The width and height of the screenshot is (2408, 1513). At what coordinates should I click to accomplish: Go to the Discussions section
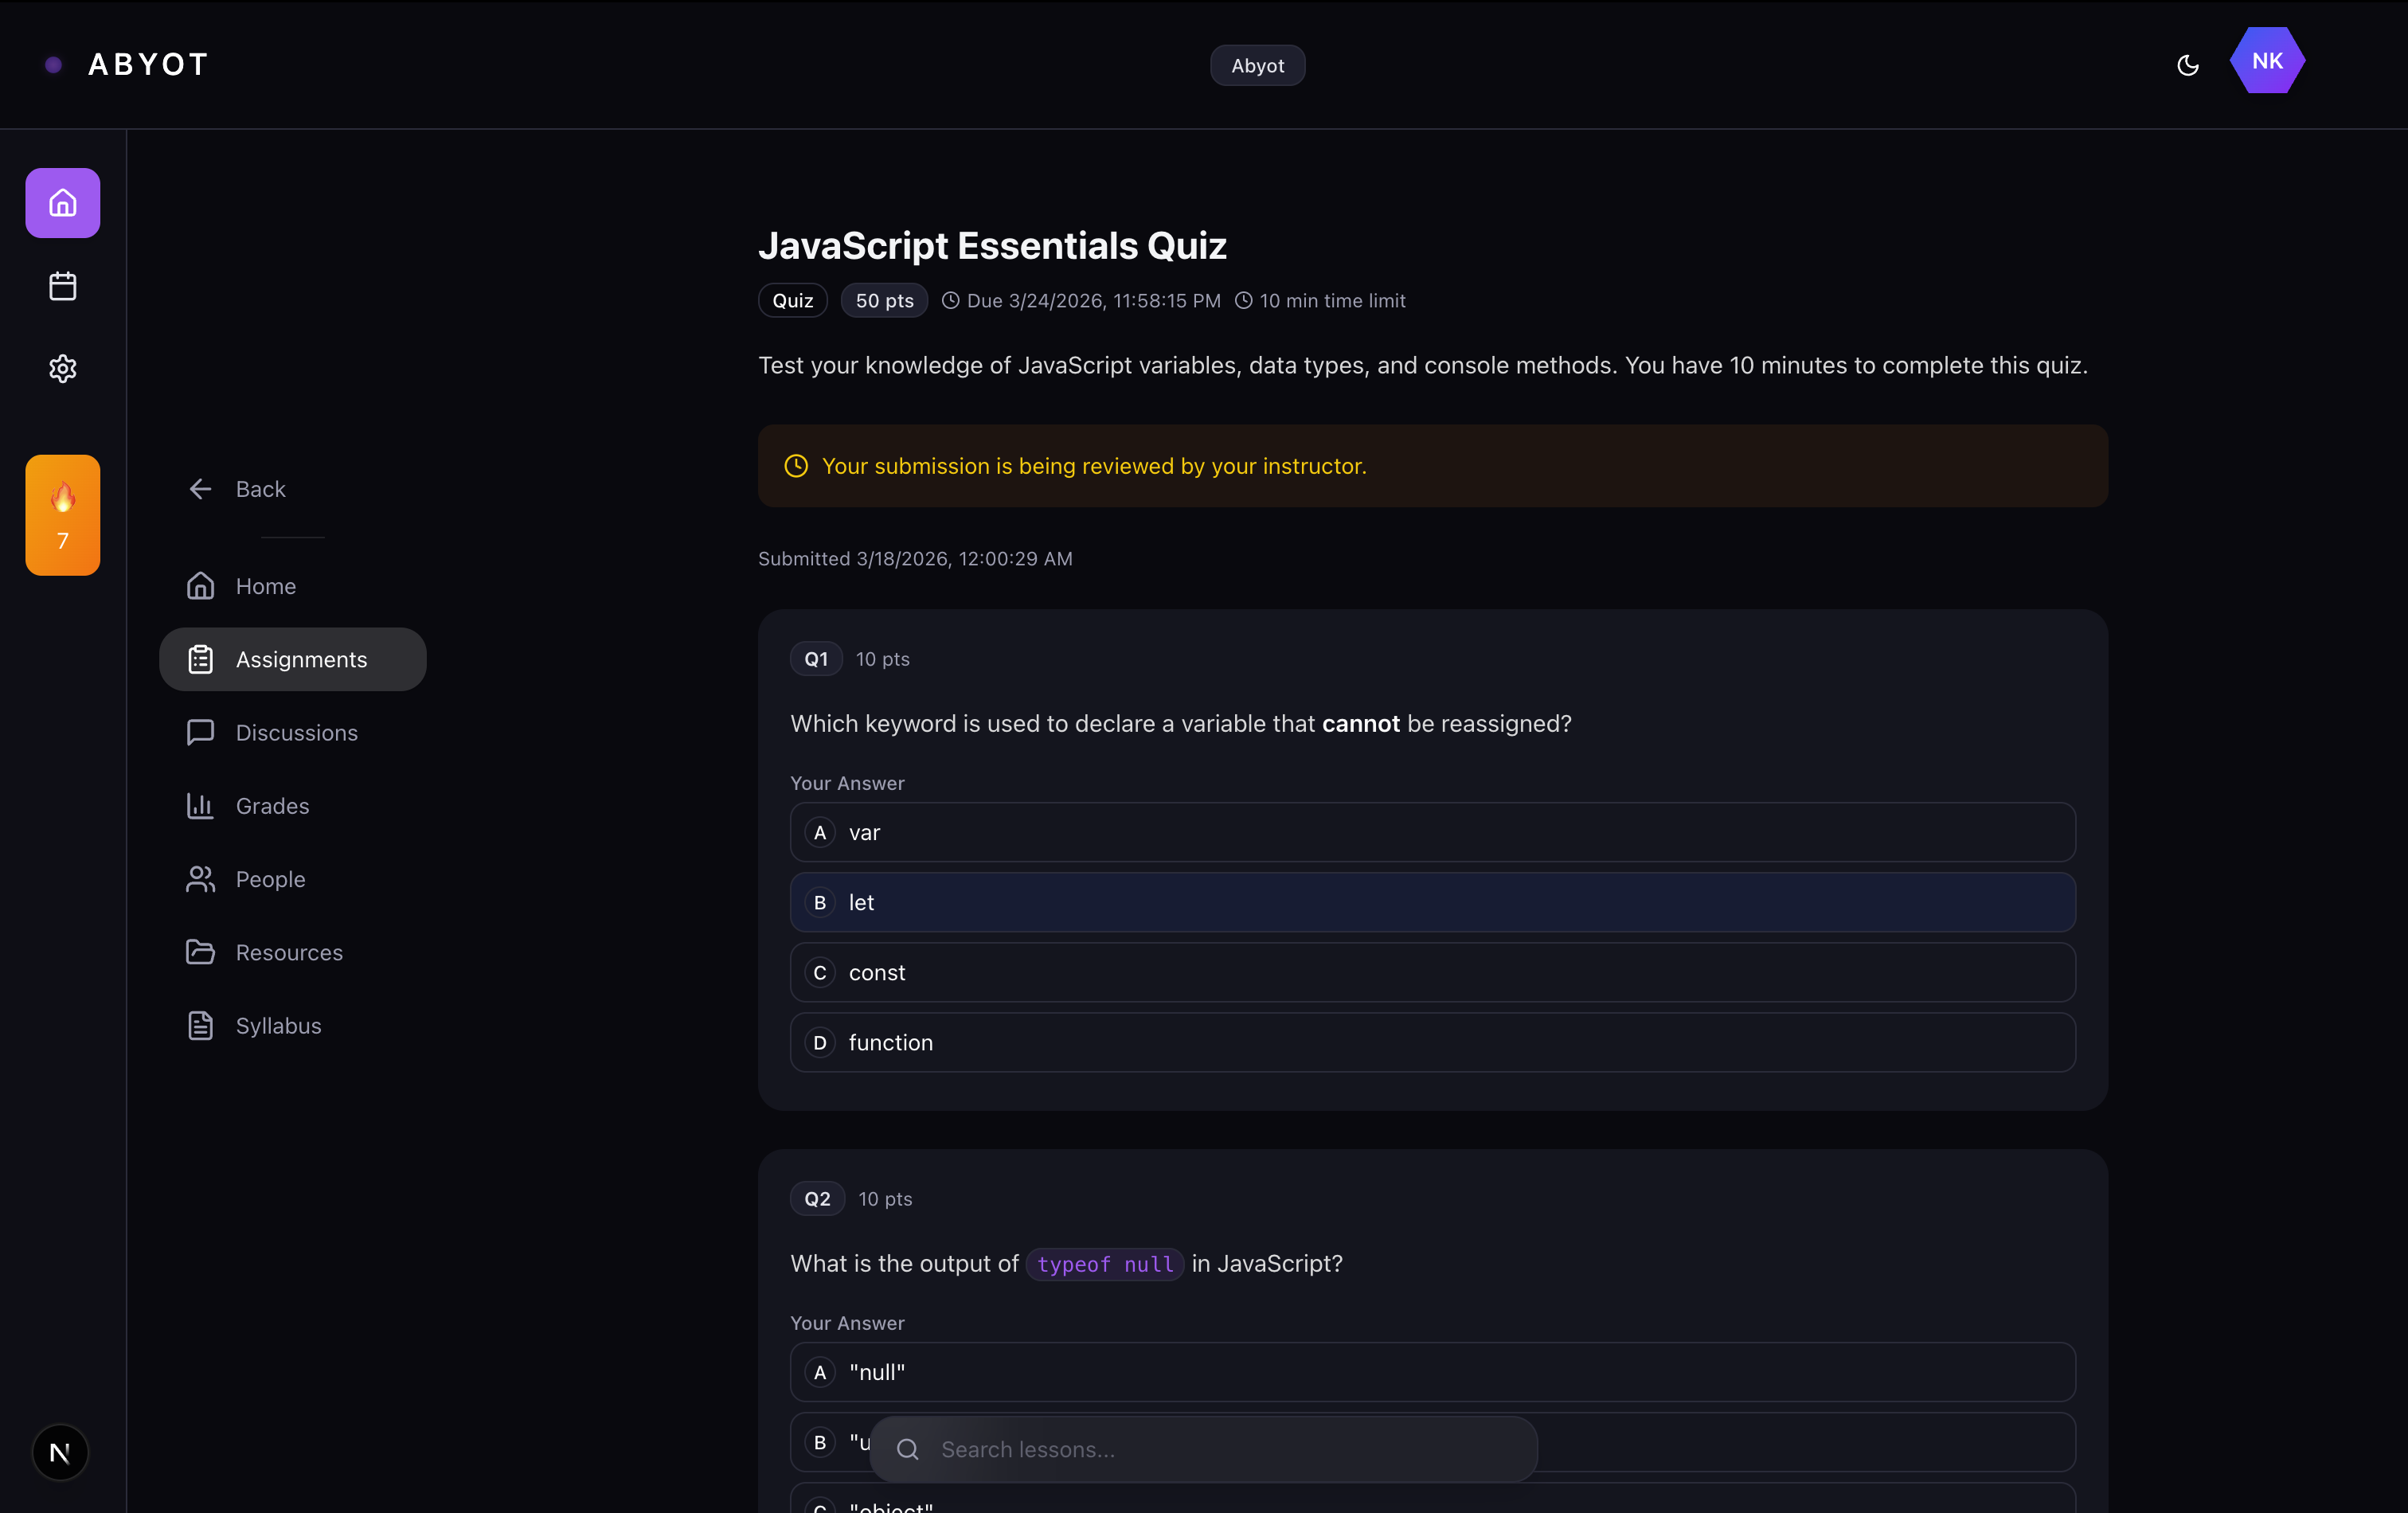pyautogui.click(x=295, y=733)
